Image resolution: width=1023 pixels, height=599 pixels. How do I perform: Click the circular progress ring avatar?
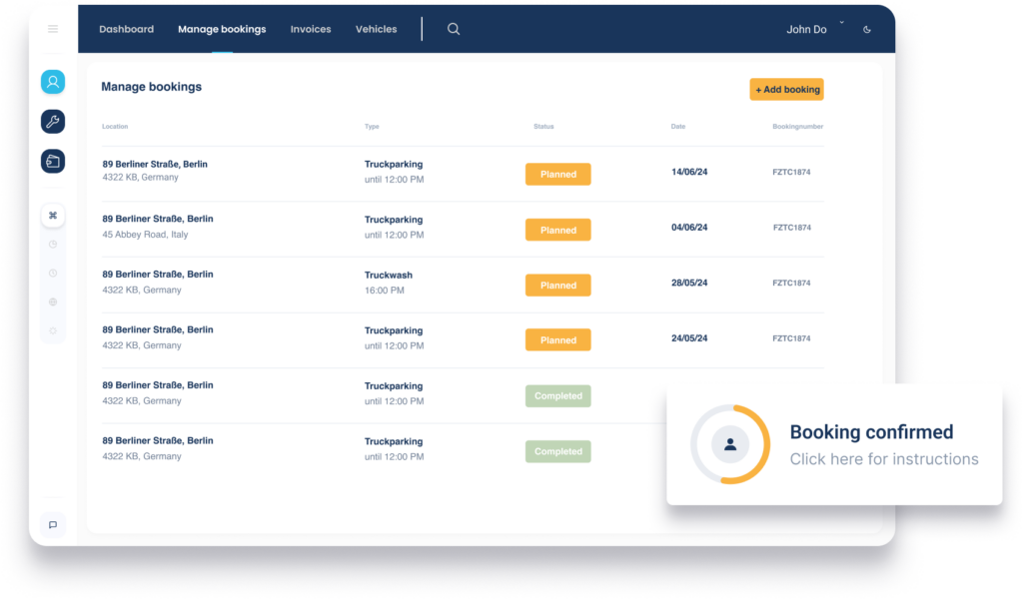pos(730,444)
